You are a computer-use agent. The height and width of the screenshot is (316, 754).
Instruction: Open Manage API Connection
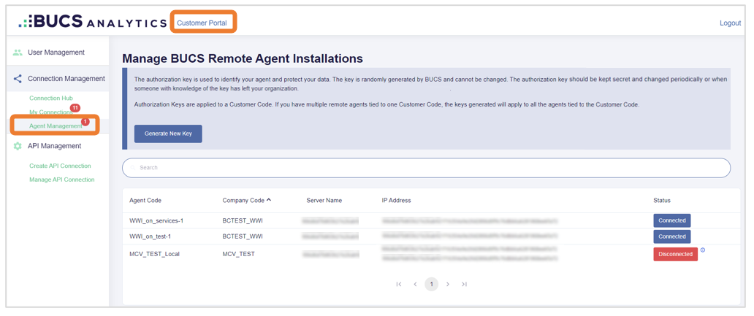(62, 180)
